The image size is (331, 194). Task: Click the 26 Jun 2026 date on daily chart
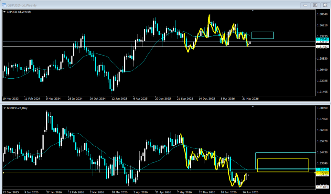tap(251, 192)
